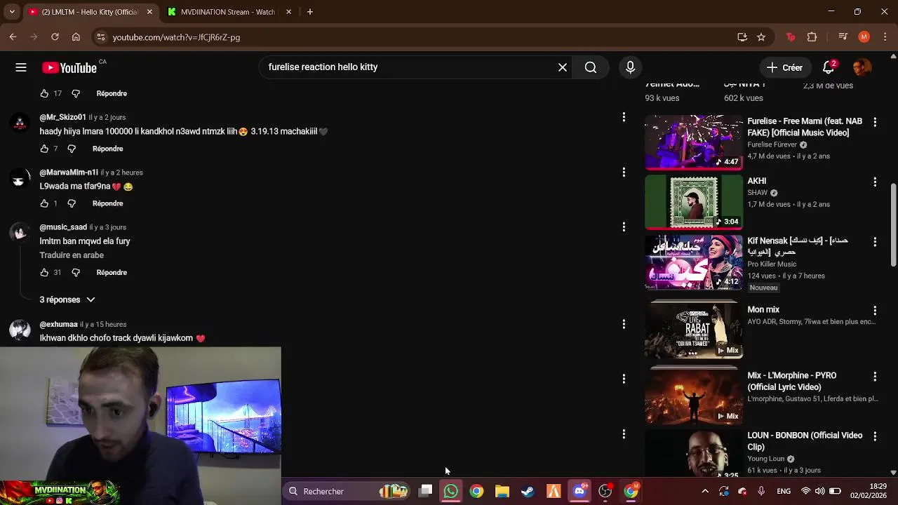Open a new browser tab

tap(310, 12)
